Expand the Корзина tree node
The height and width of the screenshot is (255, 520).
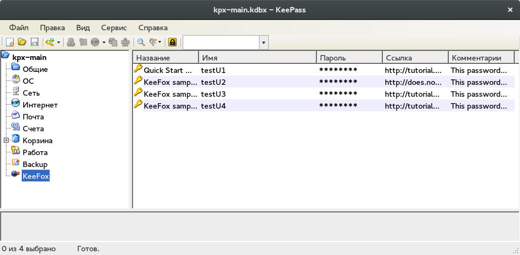point(6,140)
